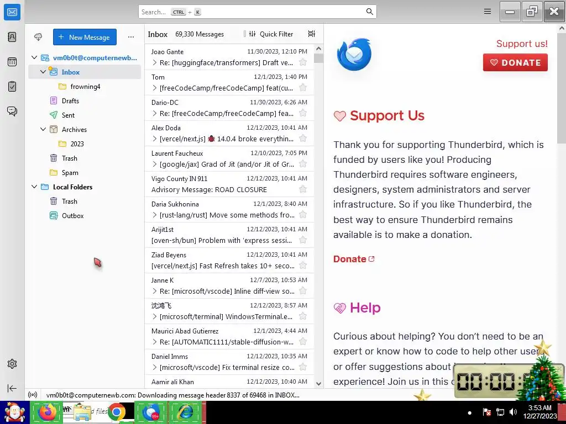Open Thunderbird Settings gear

12,364
